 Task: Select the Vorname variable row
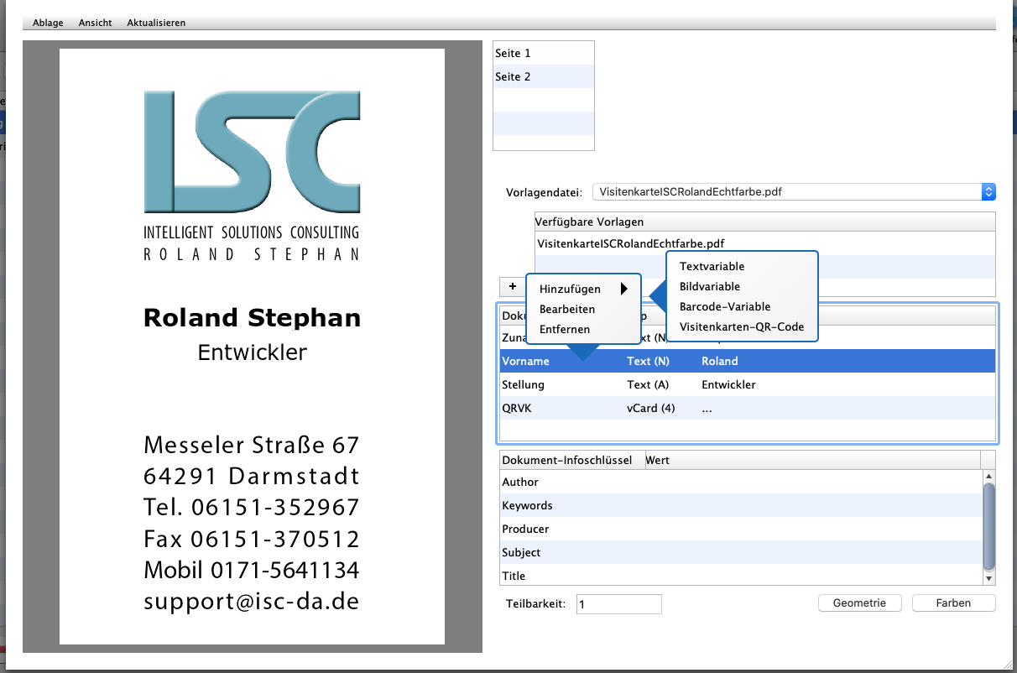click(x=747, y=361)
